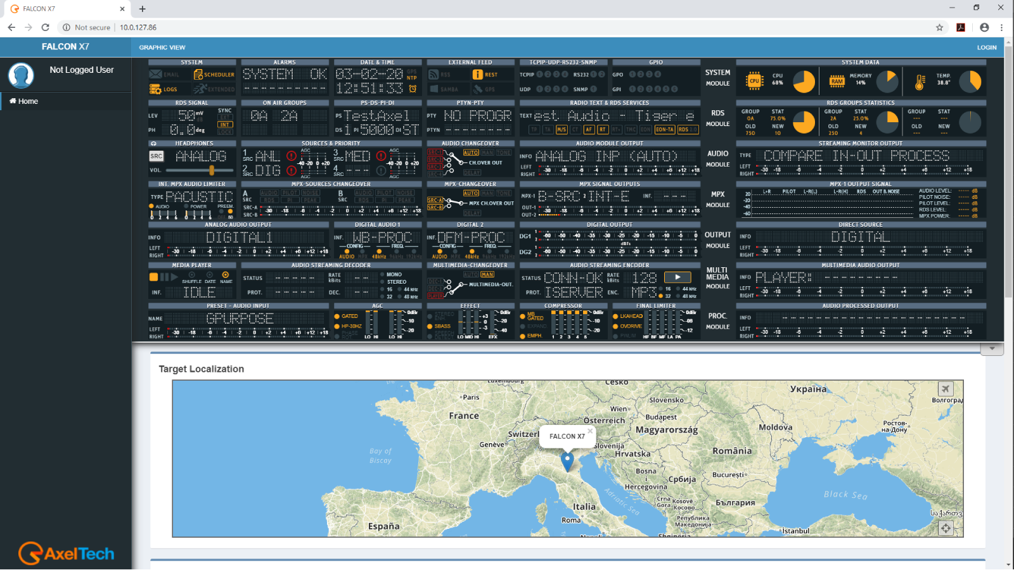This screenshot has width=1014, height=570.
Task: Select NAME sort option in Media Player
Action: point(226,277)
